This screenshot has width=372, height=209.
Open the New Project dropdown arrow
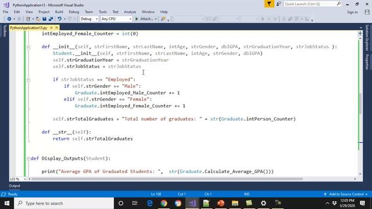(x=33, y=19)
